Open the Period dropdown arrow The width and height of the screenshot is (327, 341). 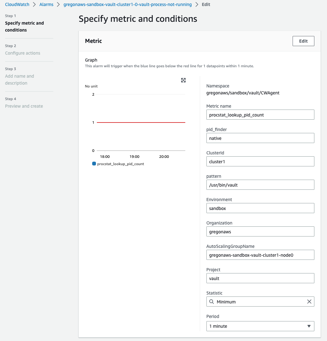click(x=309, y=326)
